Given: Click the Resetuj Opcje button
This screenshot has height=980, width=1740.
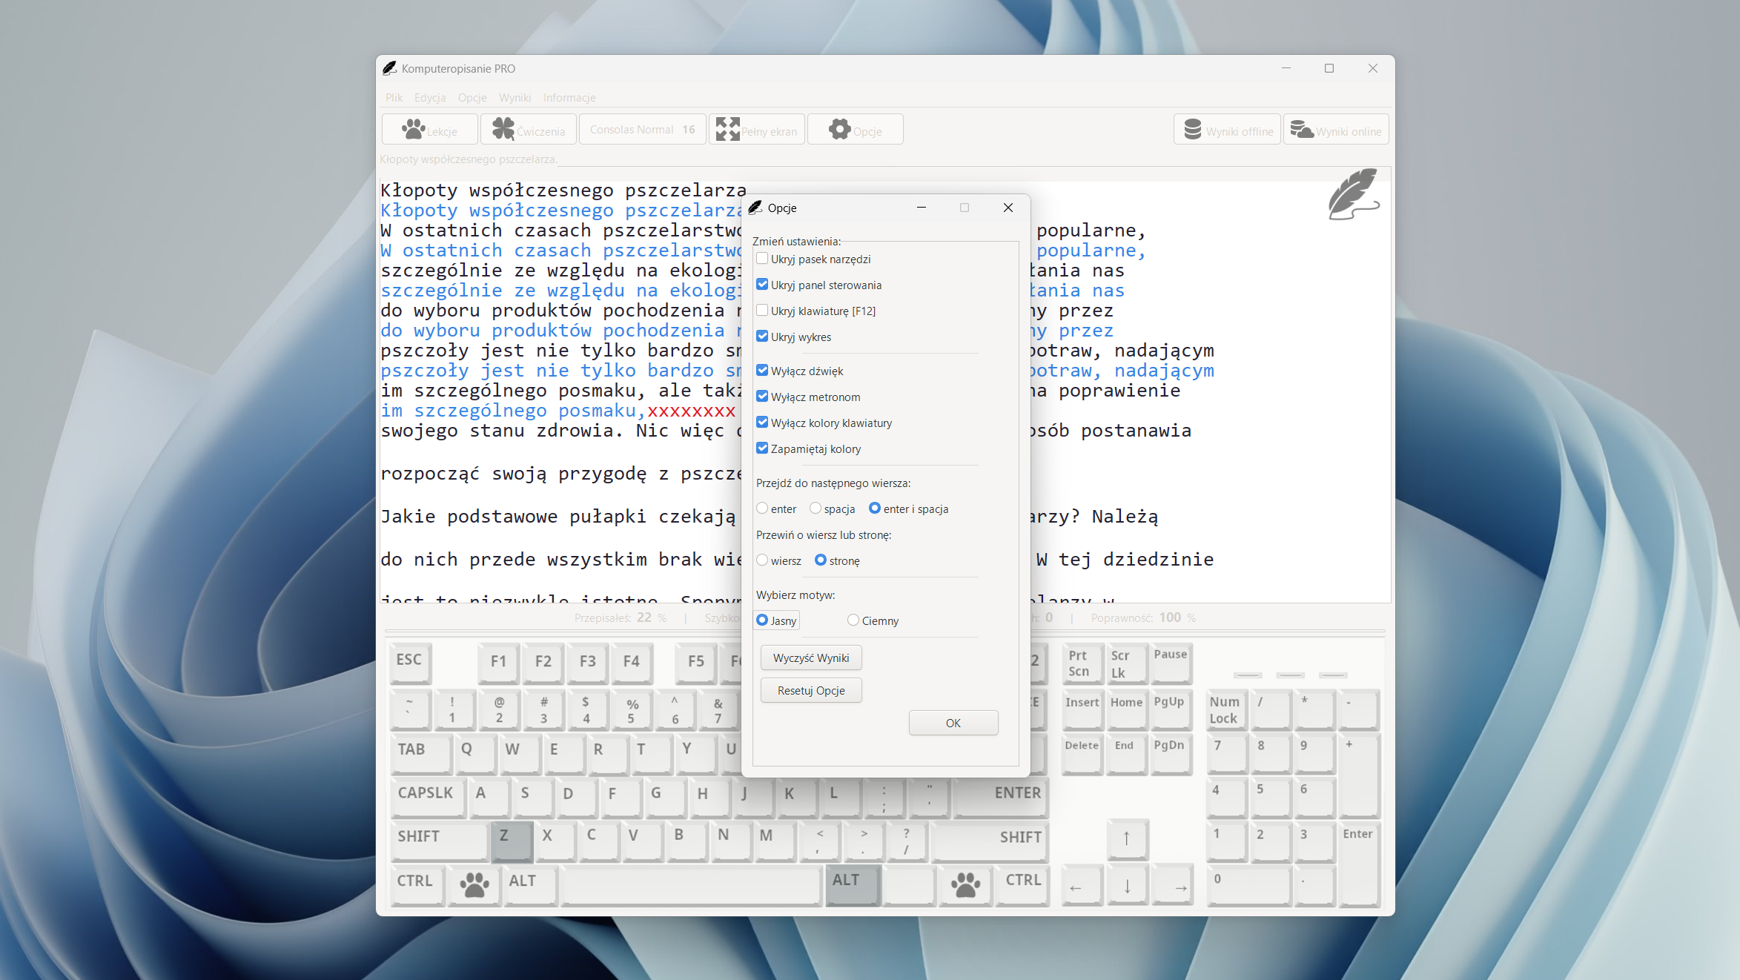Looking at the screenshot, I should pos(810,690).
